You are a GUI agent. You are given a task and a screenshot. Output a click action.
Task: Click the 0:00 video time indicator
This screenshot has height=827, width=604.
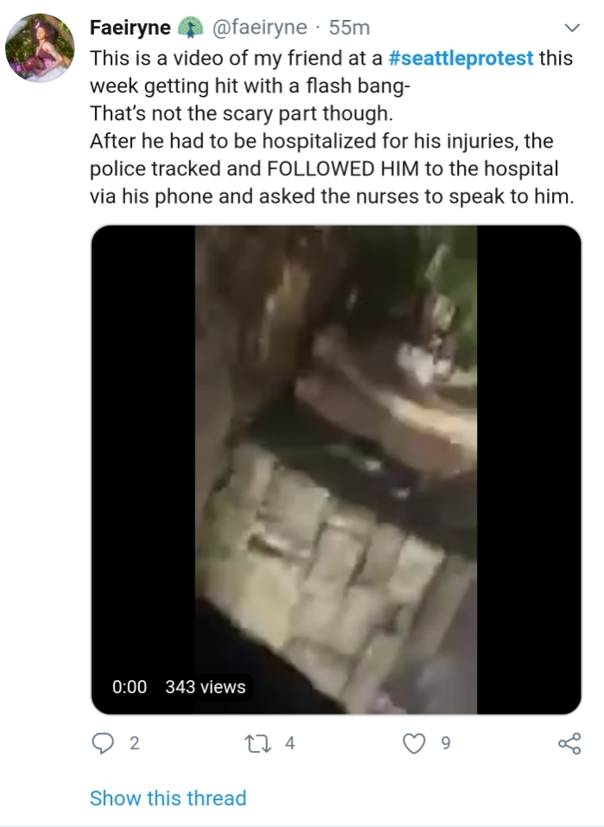[130, 687]
